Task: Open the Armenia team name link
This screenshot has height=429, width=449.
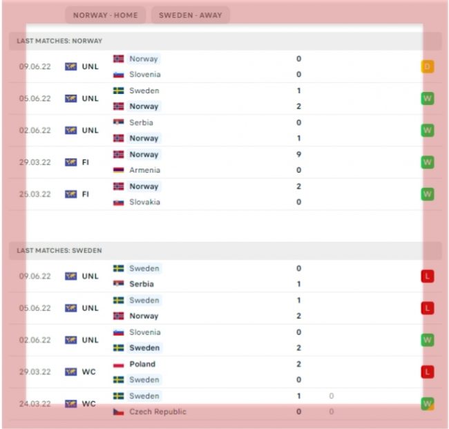Action: [144, 170]
